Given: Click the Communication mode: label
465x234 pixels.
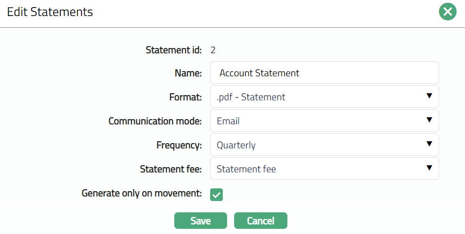Looking at the screenshot, I should tap(155, 121).
